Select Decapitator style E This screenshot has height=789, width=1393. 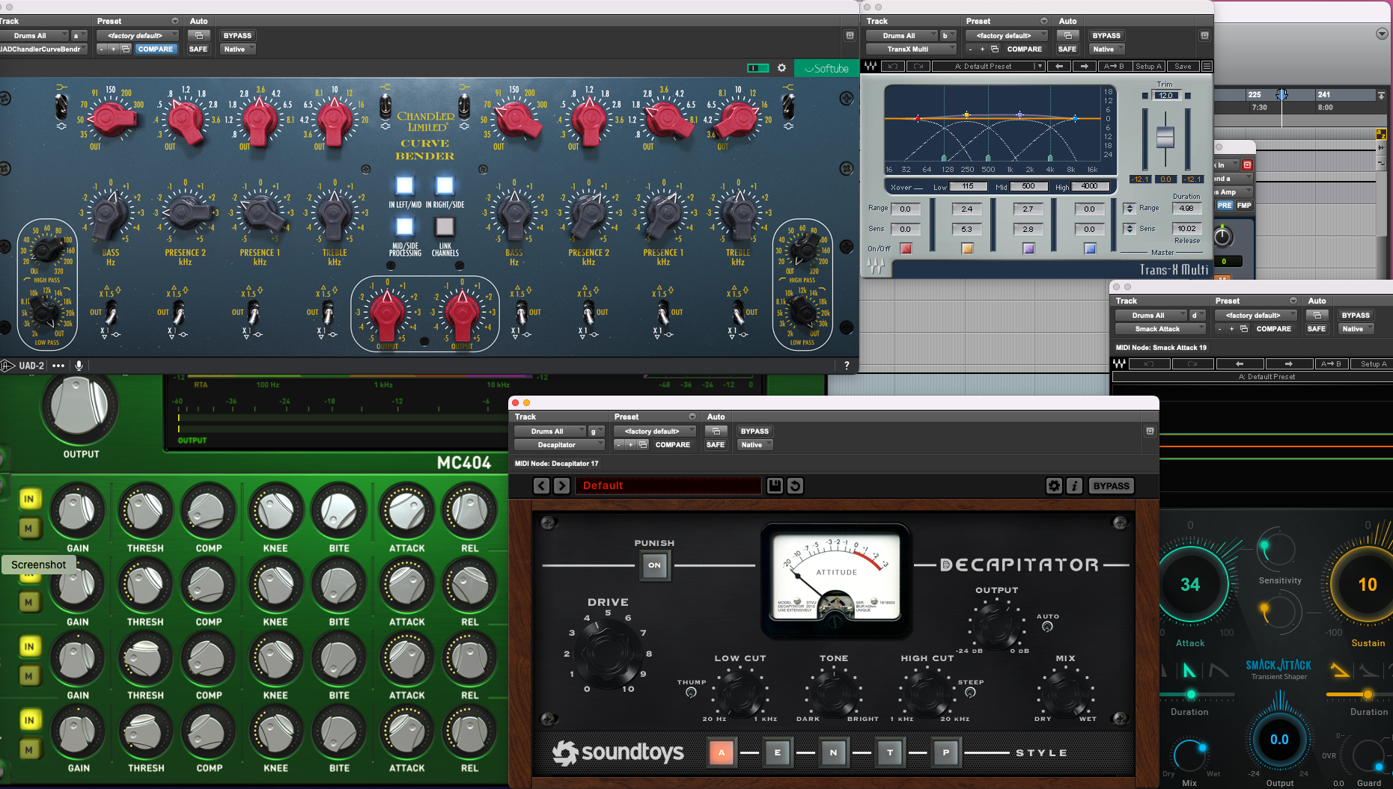coord(778,752)
